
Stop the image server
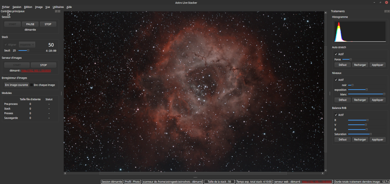point(43,65)
